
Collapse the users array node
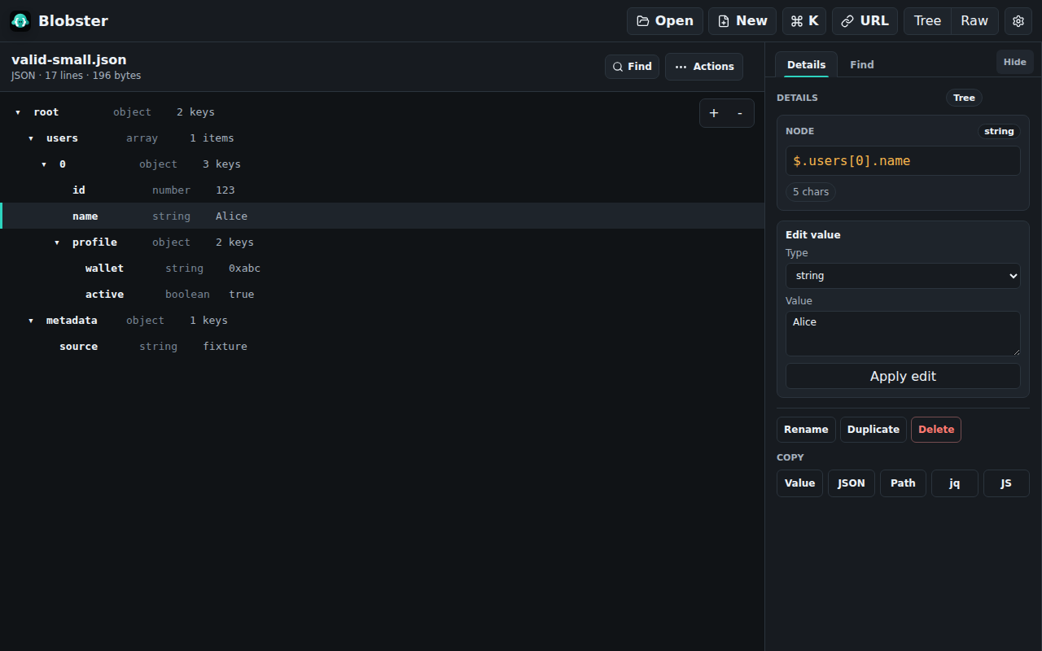pos(31,138)
